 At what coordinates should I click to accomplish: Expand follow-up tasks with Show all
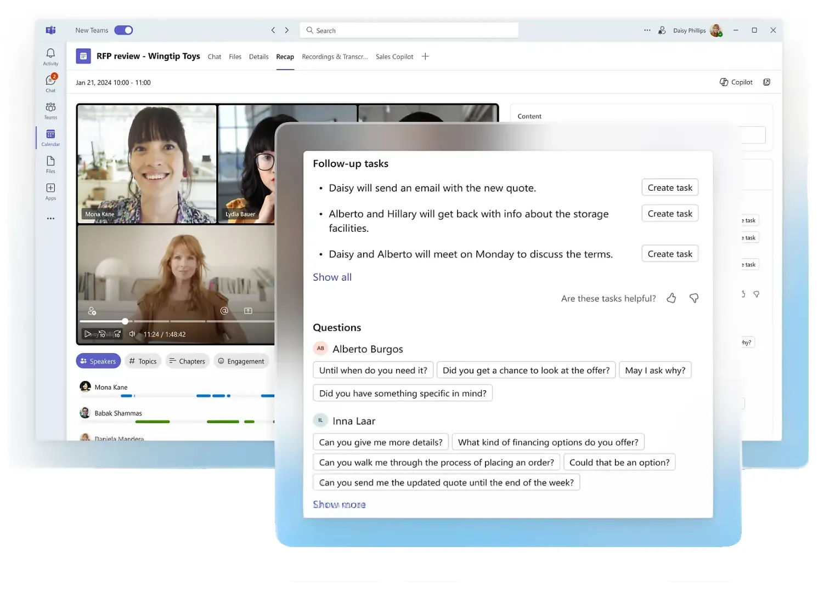pyautogui.click(x=332, y=277)
